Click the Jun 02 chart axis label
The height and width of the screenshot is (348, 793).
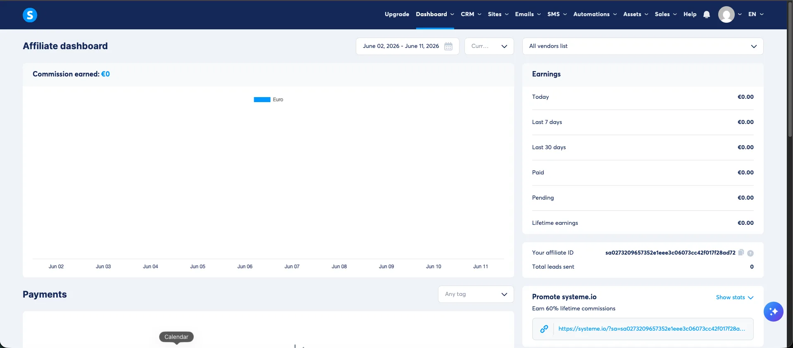56,267
